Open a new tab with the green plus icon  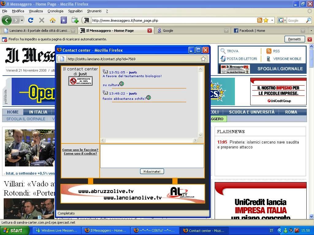tap(75, 20)
